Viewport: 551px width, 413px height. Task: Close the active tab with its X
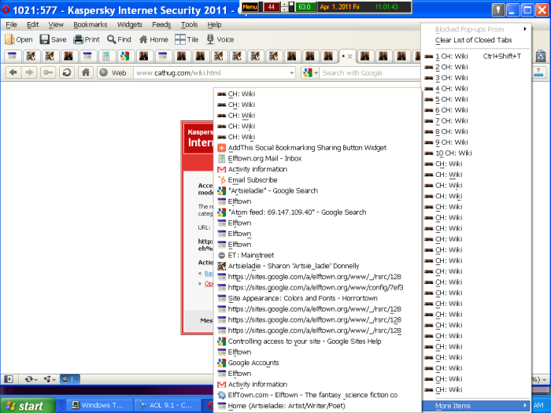(x=349, y=56)
